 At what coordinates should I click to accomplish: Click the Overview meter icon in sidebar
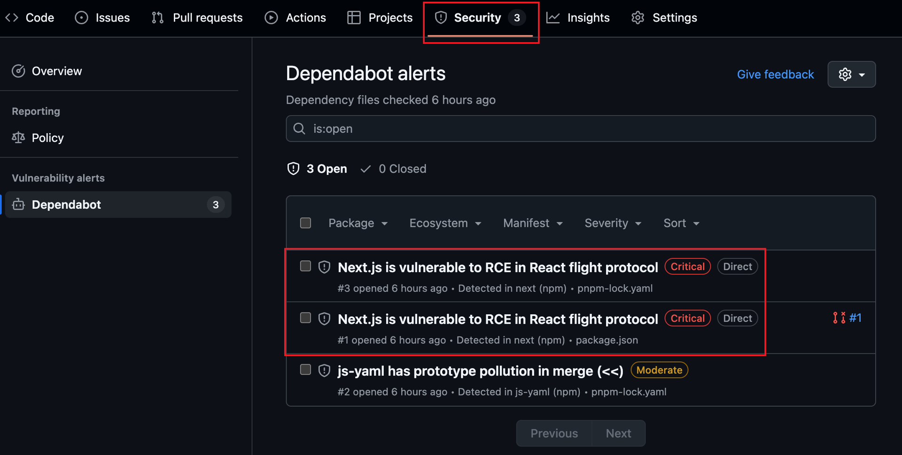pos(18,71)
